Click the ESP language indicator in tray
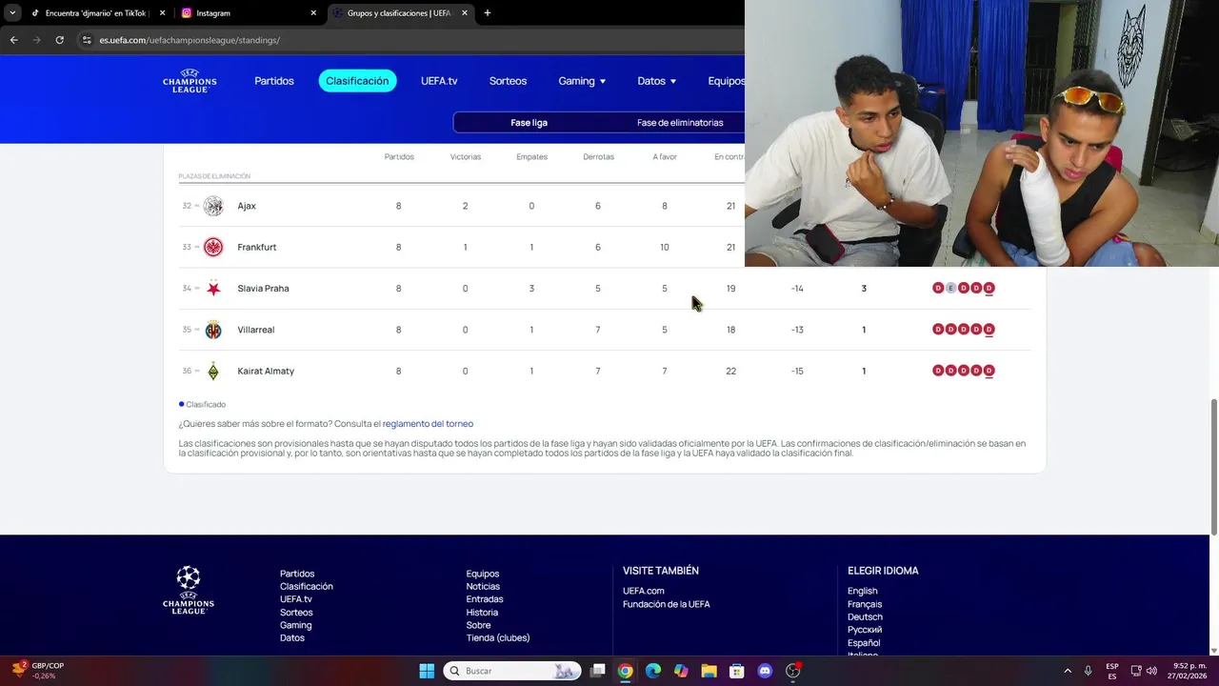 [x=1112, y=671]
